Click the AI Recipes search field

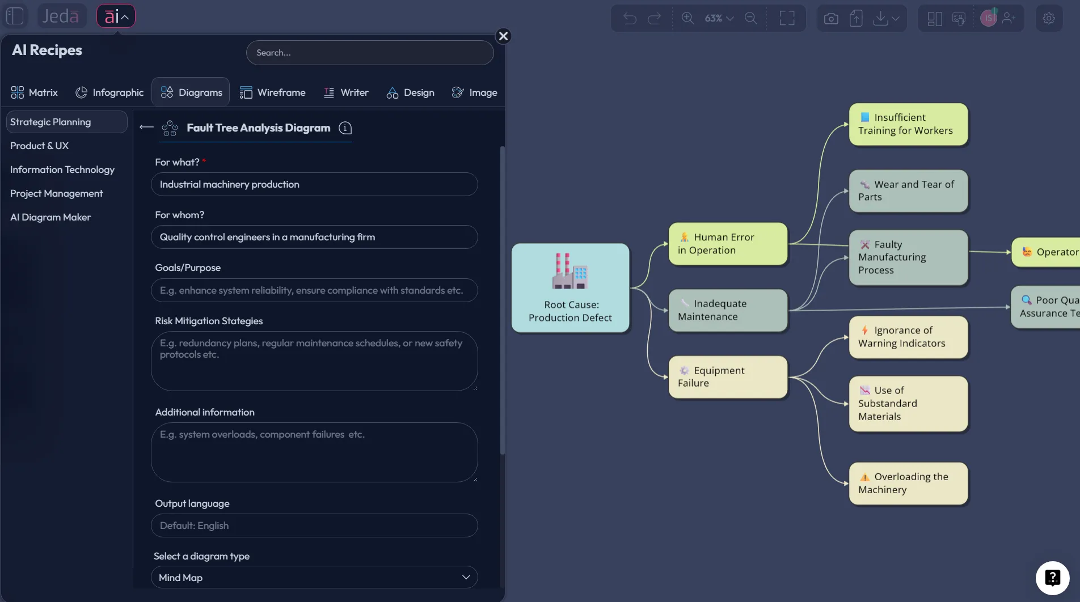(x=369, y=52)
